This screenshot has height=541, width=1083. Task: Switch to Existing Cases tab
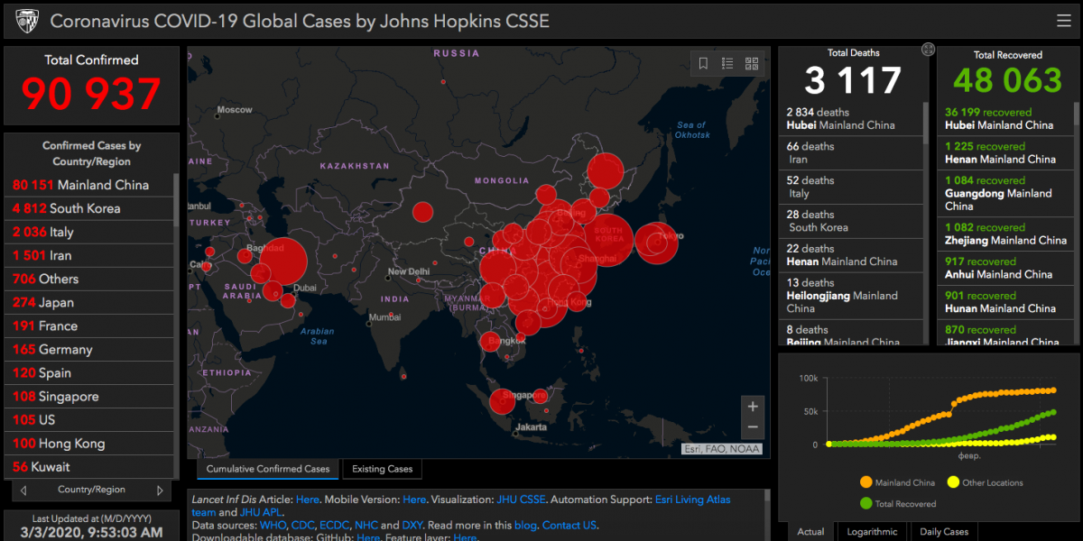point(382,469)
